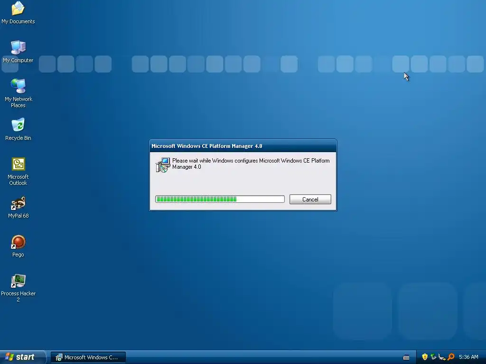Select the Process Hacker 2 shortcut

pos(18,288)
